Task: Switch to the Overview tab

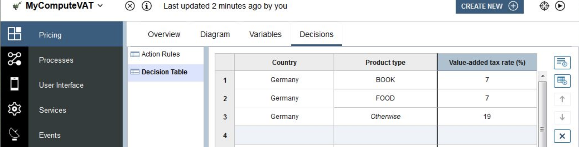Action: (164, 34)
